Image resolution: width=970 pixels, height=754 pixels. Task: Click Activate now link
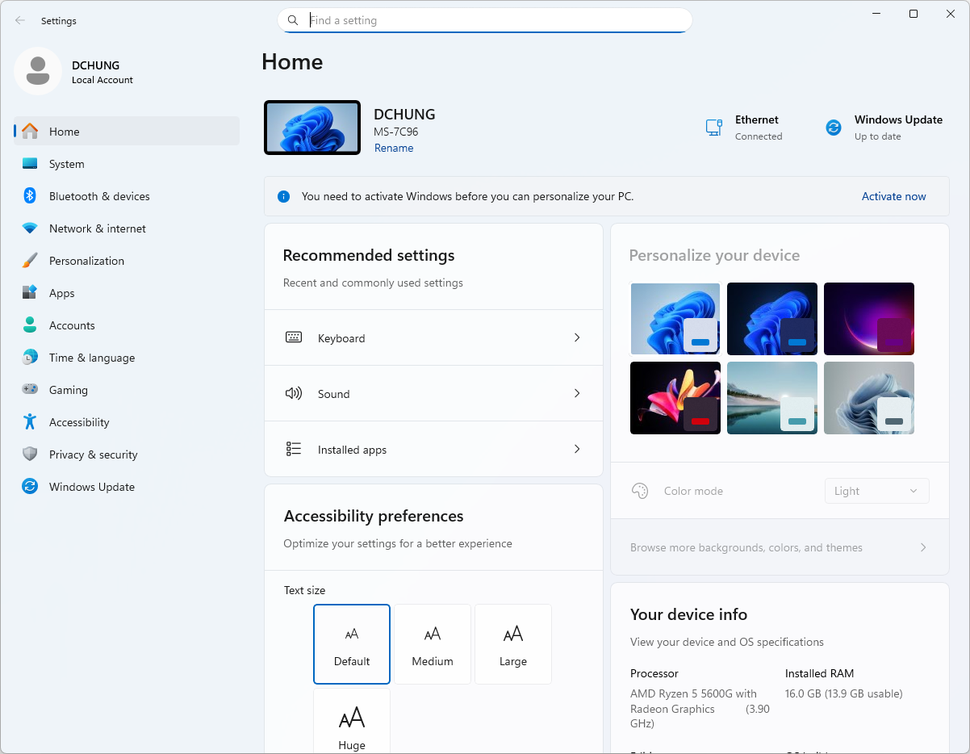coord(893,196)
